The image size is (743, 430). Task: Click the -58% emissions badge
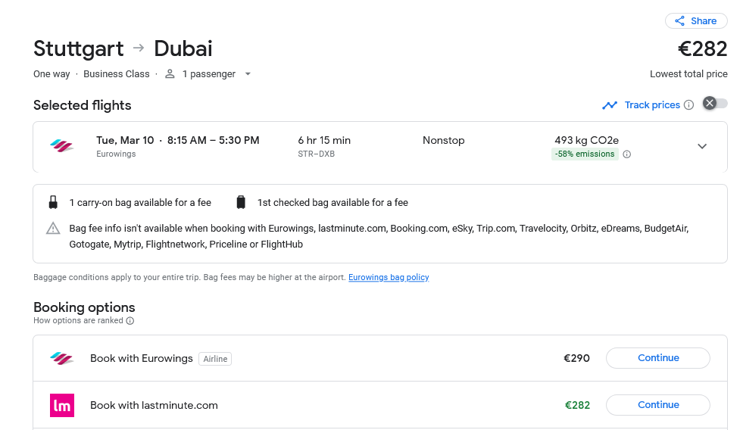(x=585, y=154)
